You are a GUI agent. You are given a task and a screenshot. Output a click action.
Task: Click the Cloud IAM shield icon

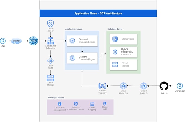[105, 104]
